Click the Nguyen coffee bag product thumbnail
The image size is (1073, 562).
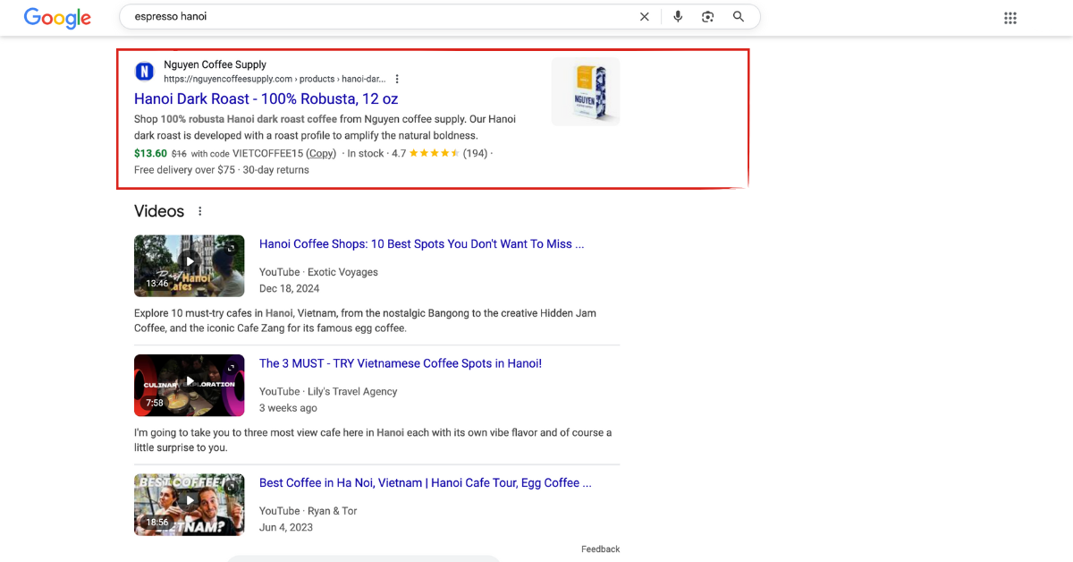tap(586, 92)
